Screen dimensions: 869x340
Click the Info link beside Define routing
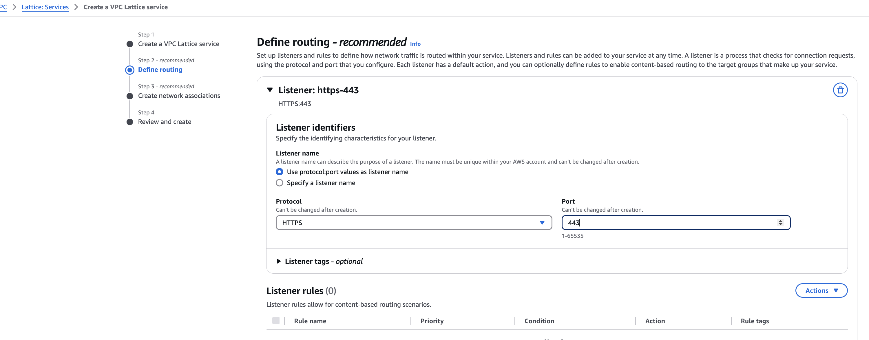415,44
